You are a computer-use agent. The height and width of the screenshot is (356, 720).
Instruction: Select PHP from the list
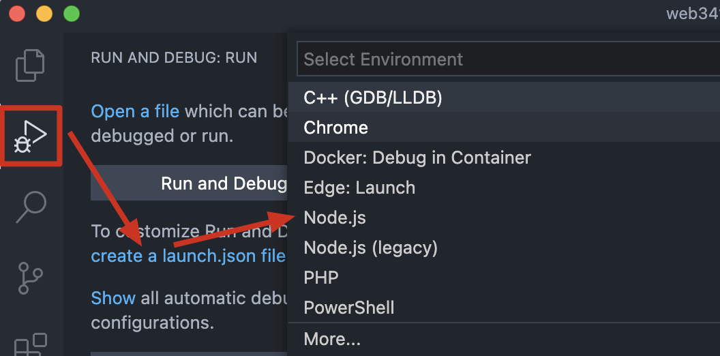[x=320, y=278]
